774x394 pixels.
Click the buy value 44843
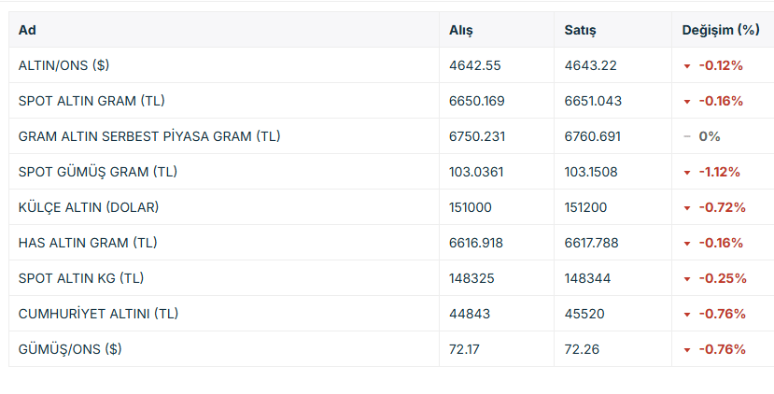pos(470,314)
